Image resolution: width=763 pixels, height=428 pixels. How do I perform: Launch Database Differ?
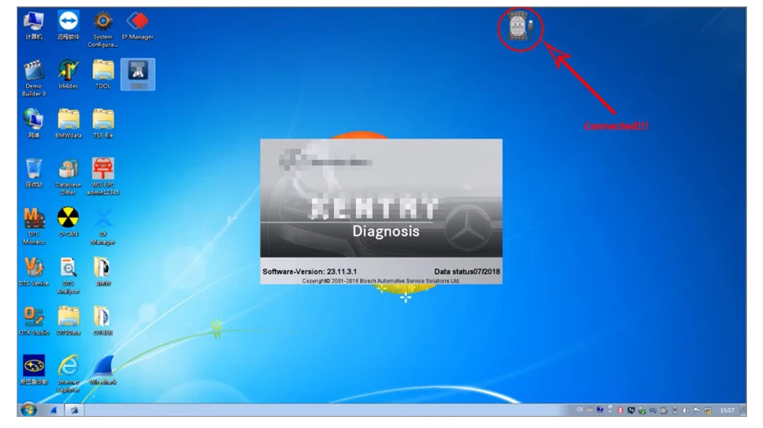tap(68, 176)
